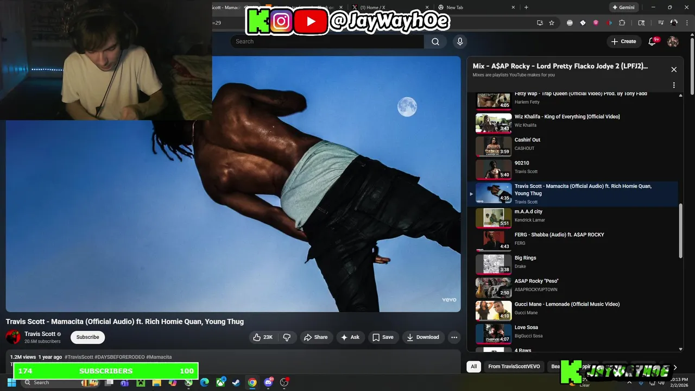Play Love Sosa from the mix
This screenshot has height=391, width=695.
(573, 334)
